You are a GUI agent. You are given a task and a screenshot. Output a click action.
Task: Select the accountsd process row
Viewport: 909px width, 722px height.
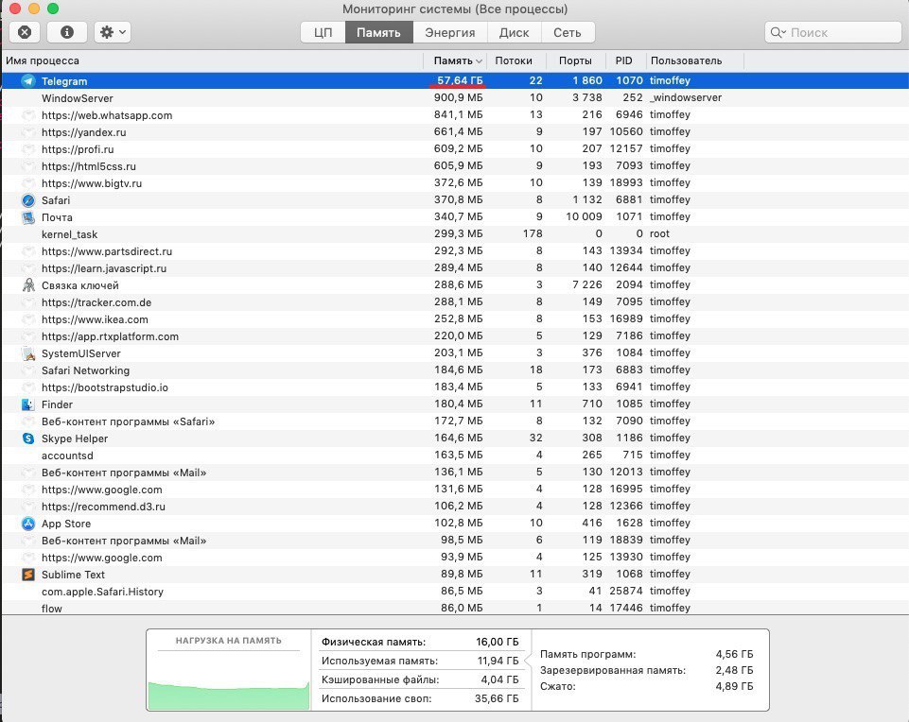pos(455,456)
